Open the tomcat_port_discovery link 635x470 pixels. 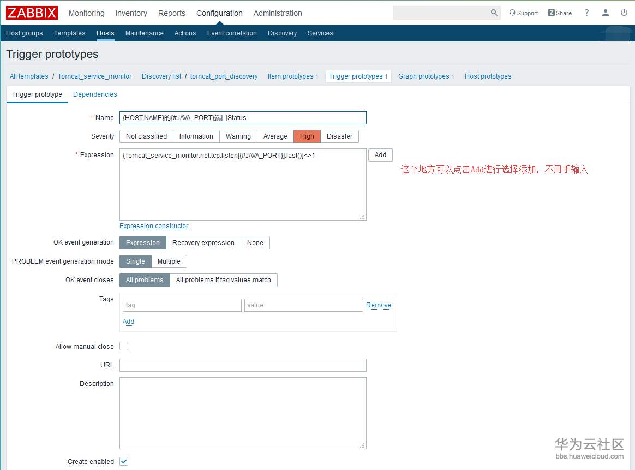coord(224,76)
